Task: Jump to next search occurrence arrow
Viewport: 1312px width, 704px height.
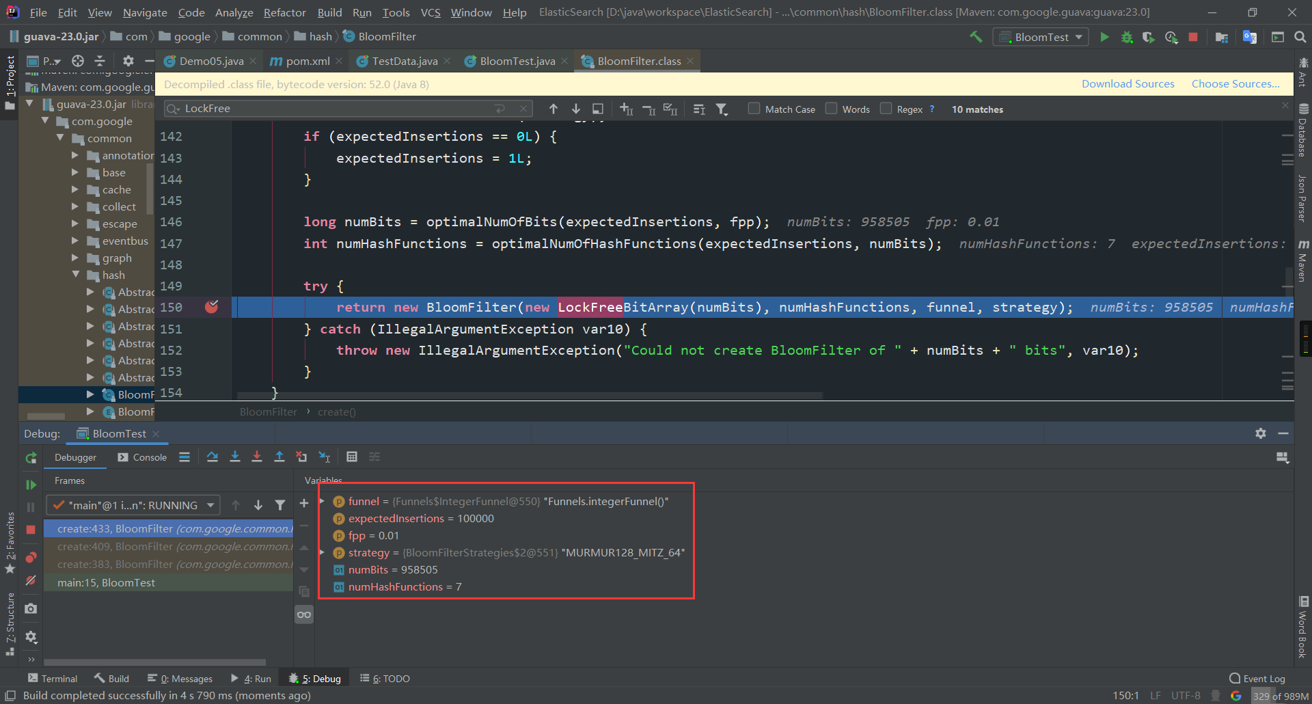Action: 576,109
